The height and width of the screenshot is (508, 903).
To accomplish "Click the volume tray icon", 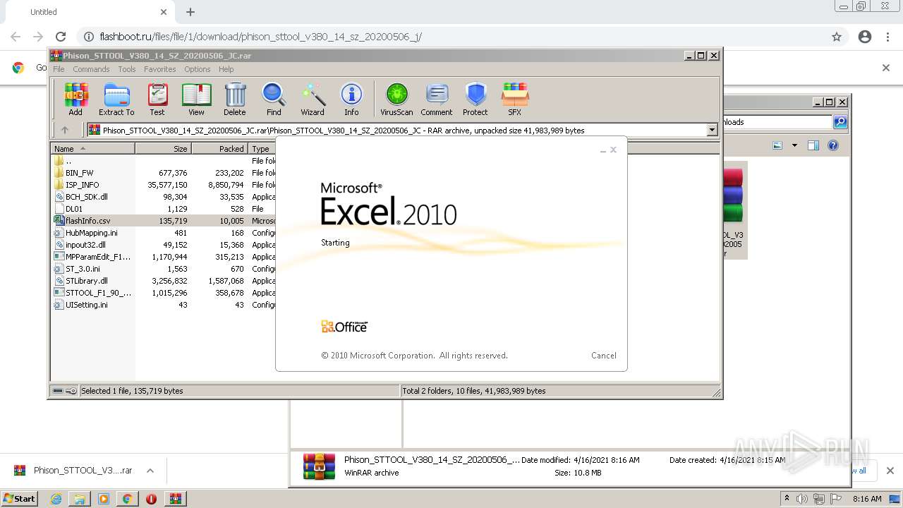I will [802, 499].
